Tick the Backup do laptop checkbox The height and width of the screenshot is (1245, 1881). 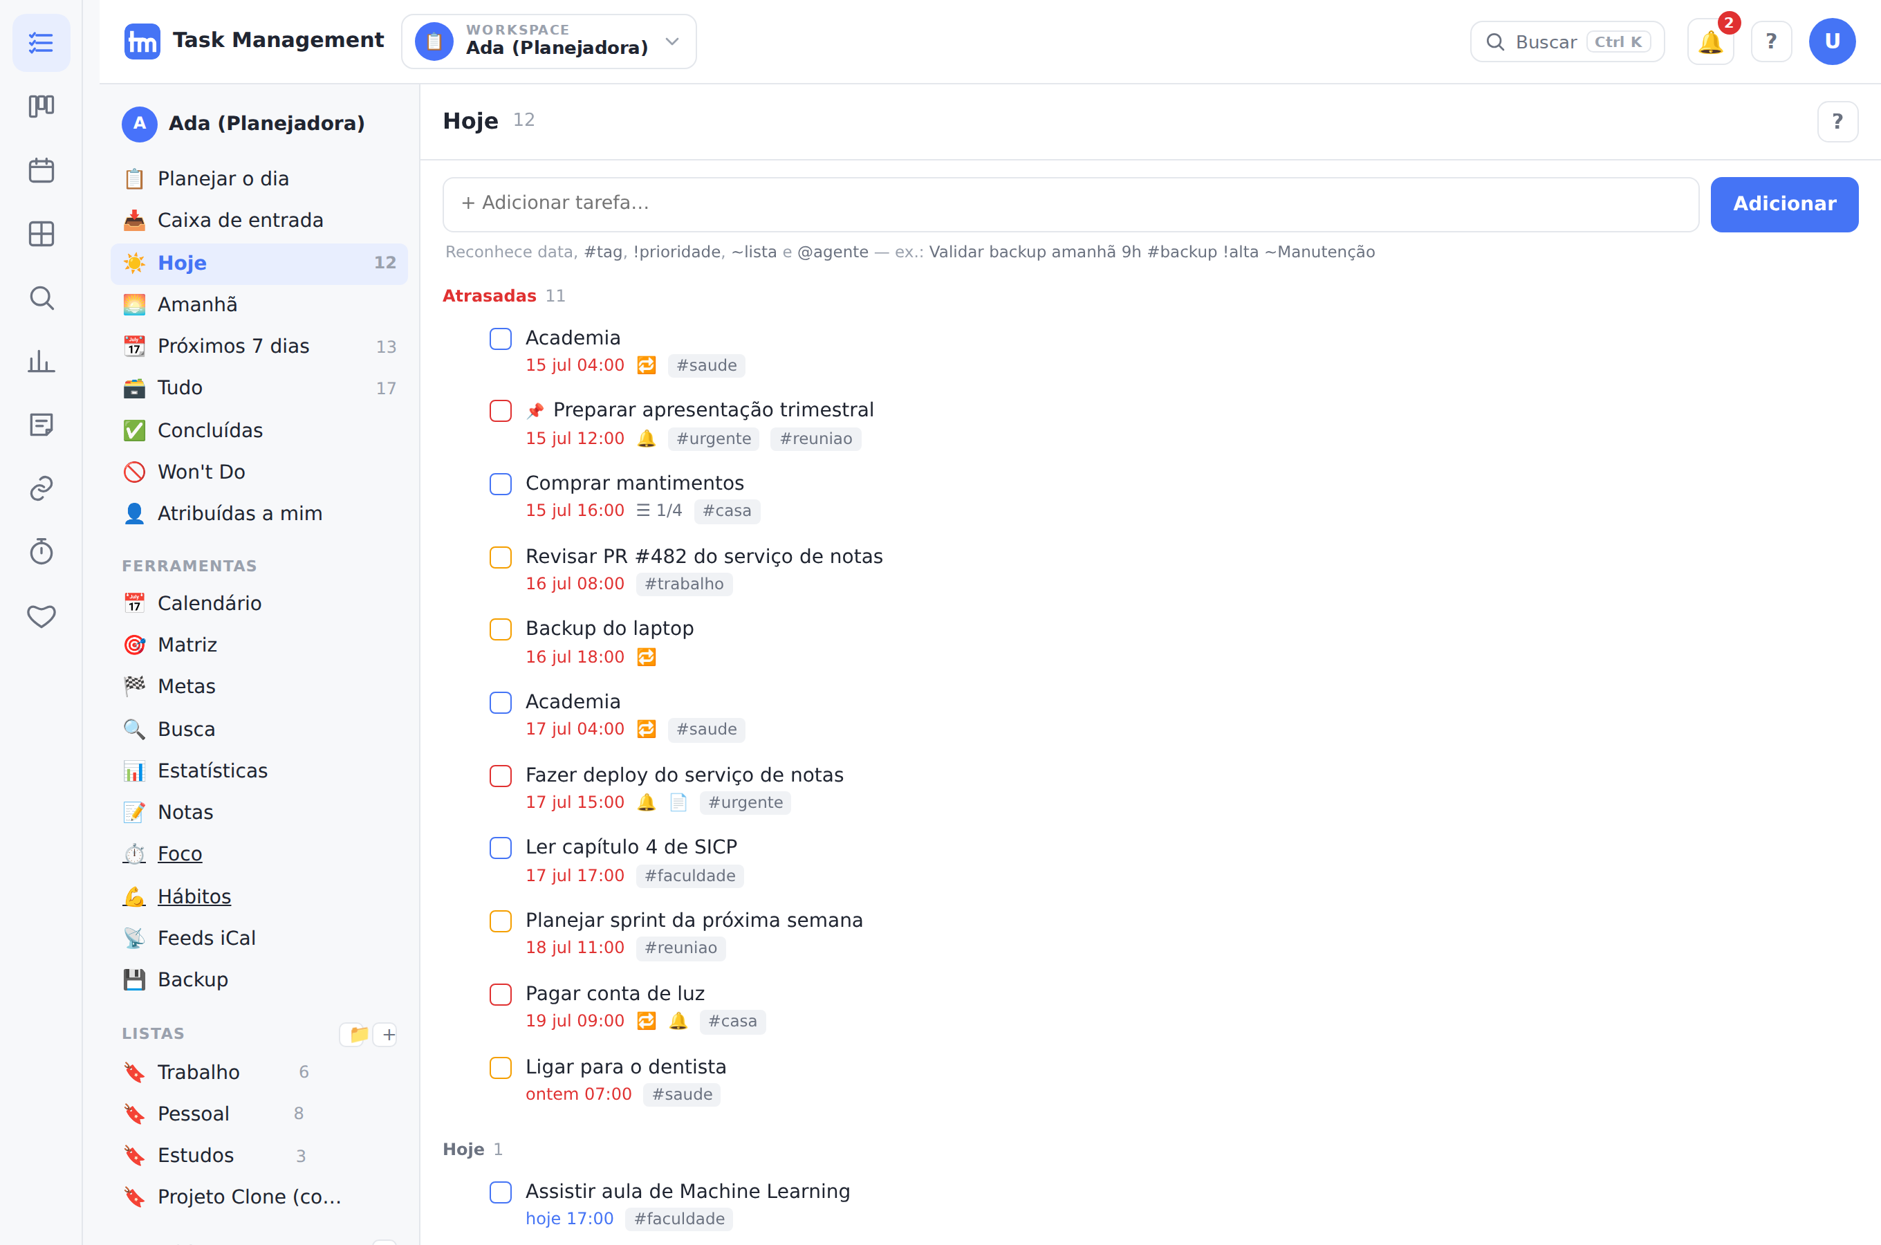pyautogui.click(x=501, y=629)
